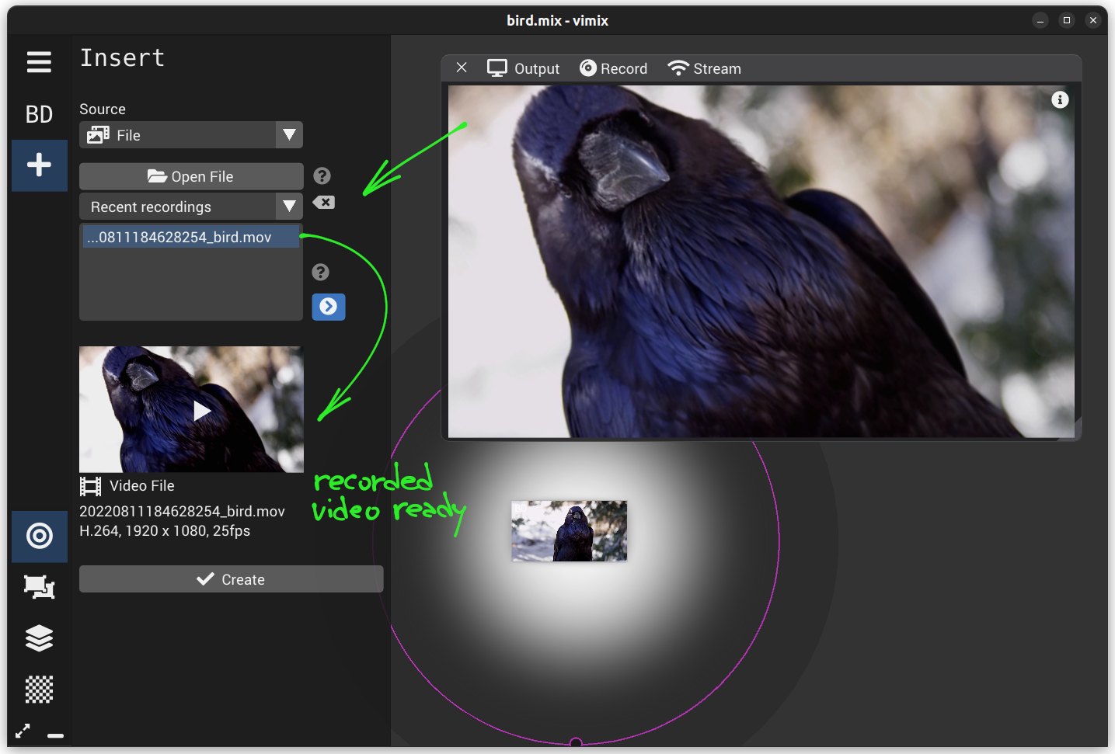
Task: Open the Layers view icon
Action: click(x=39, y=638)
